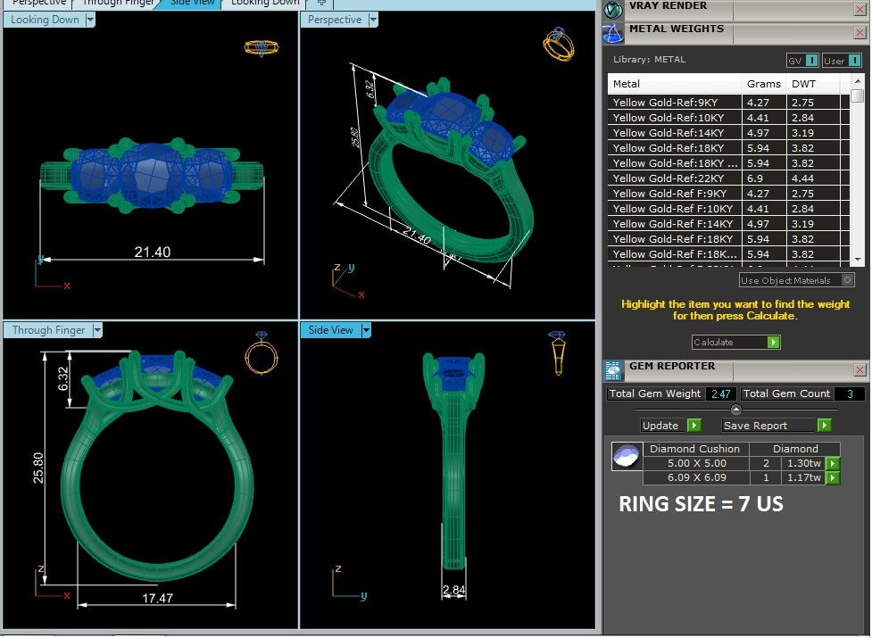This screenshot has width=872, height=638.
Task: Open the Looking Down viewport dropdown menu
Action: click(x=90, y=20)
